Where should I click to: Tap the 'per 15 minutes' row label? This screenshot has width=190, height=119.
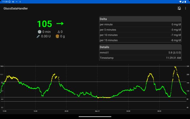tap(109, 40)
